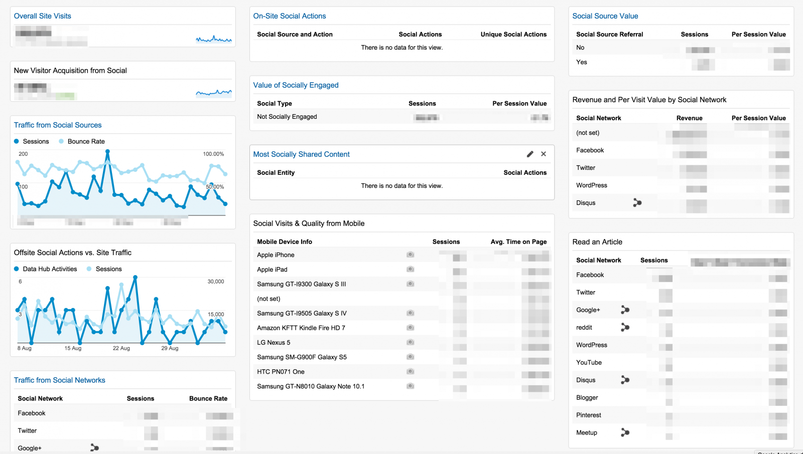Click the Revenue column header
Screen dimensions: 803x454
click(x=690, y=118)
